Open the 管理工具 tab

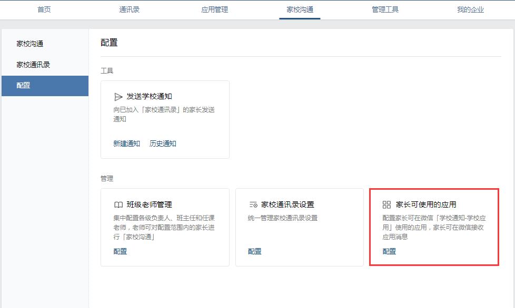(385, 9)
